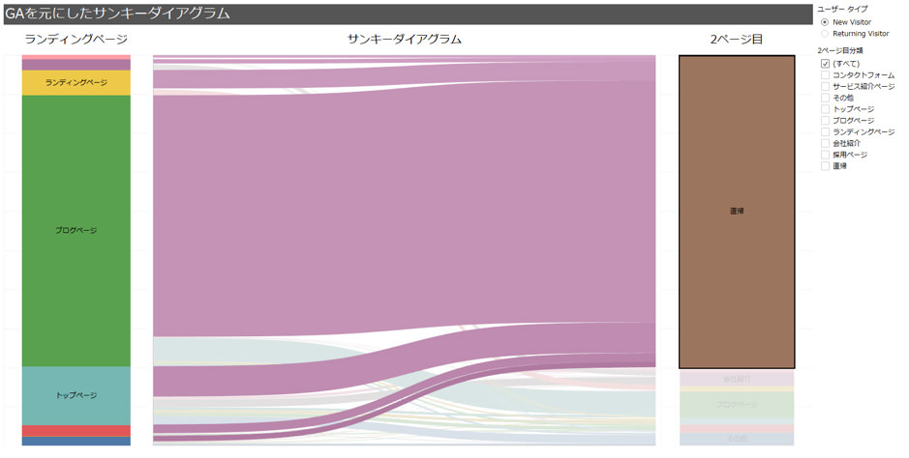This screenshot has height=458, width=909.
Task: Click the yellow ランディングページ bar segment
Action: (76, 83)
